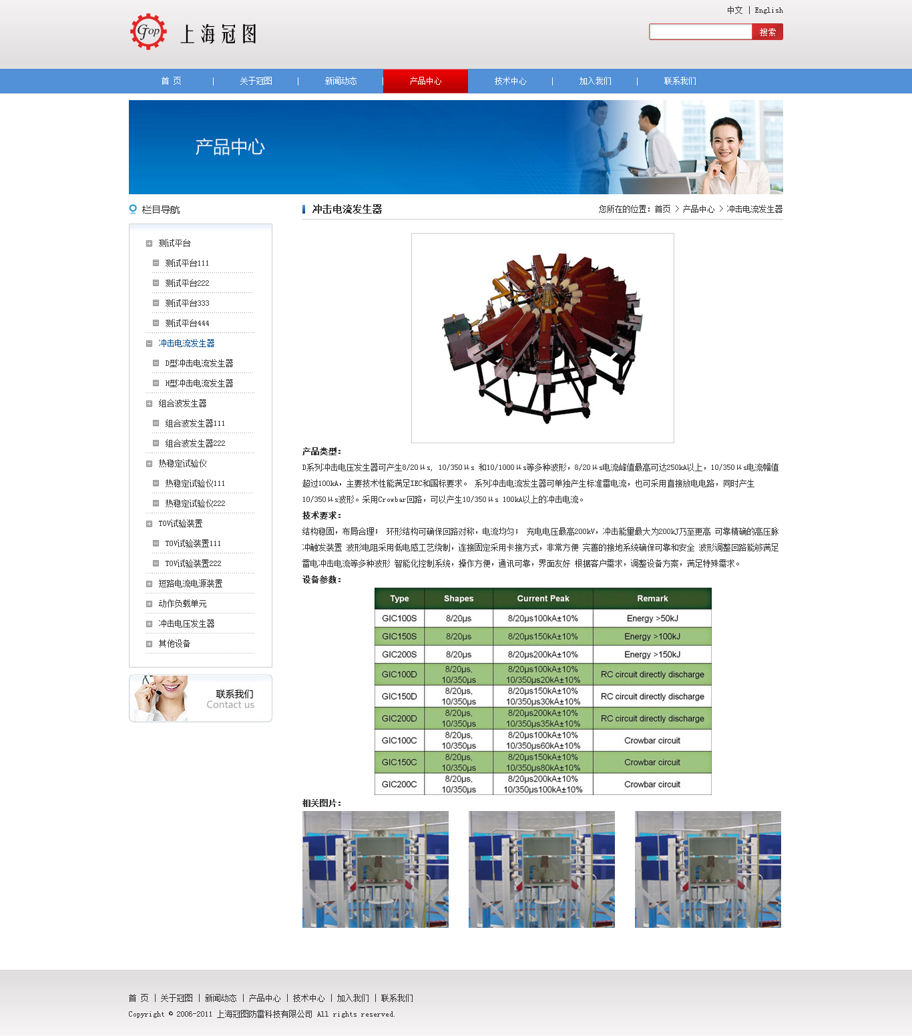Click the Gop gear logo icon
This screenshot has width=912, height=1036.
point(148,31)
